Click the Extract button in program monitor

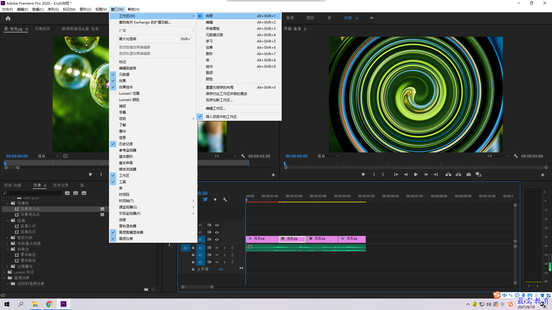(x=458, y=175)
